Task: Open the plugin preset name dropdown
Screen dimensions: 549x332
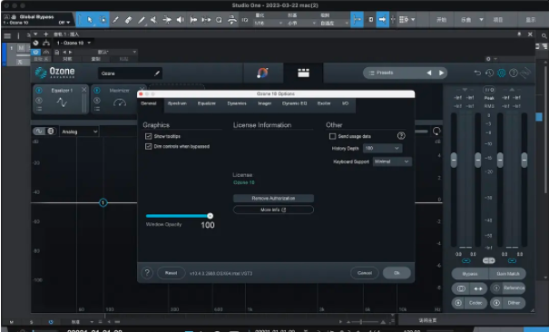Action: [x=106, y=52]
